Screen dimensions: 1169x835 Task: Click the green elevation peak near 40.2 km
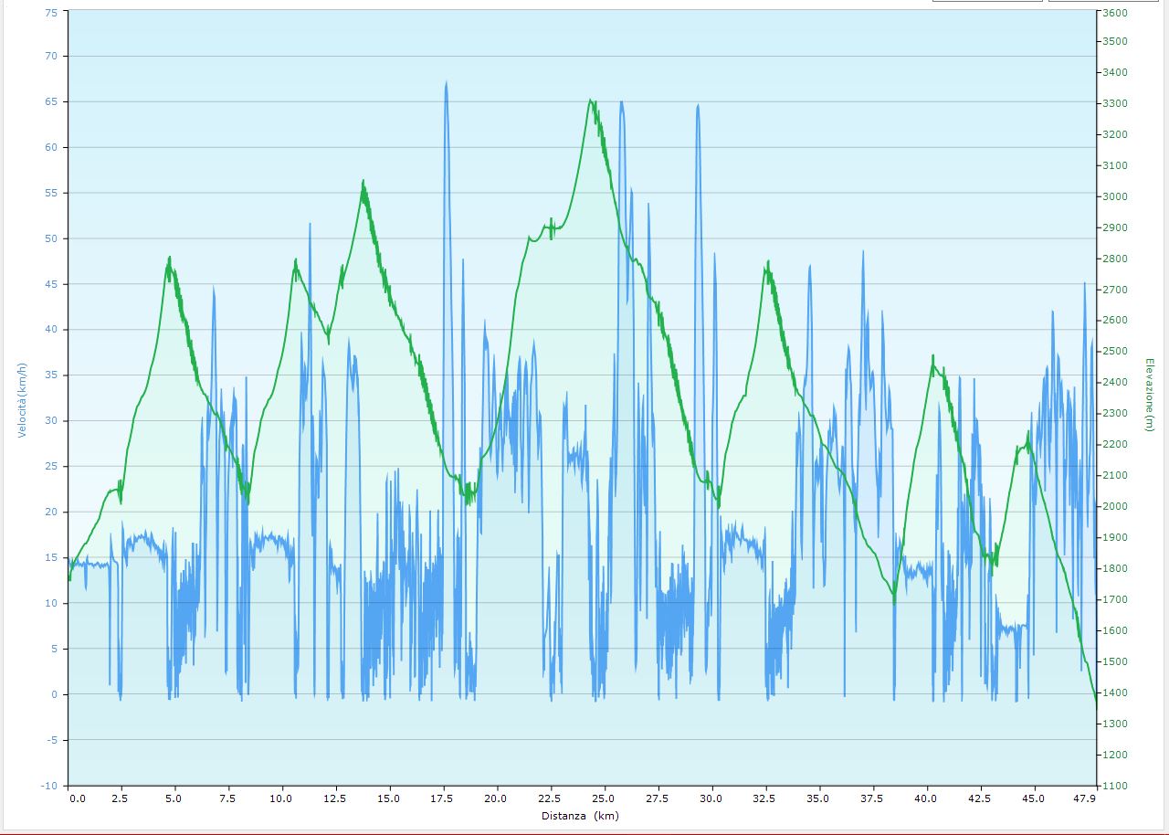pyautogui.click(x=932, y=357)
